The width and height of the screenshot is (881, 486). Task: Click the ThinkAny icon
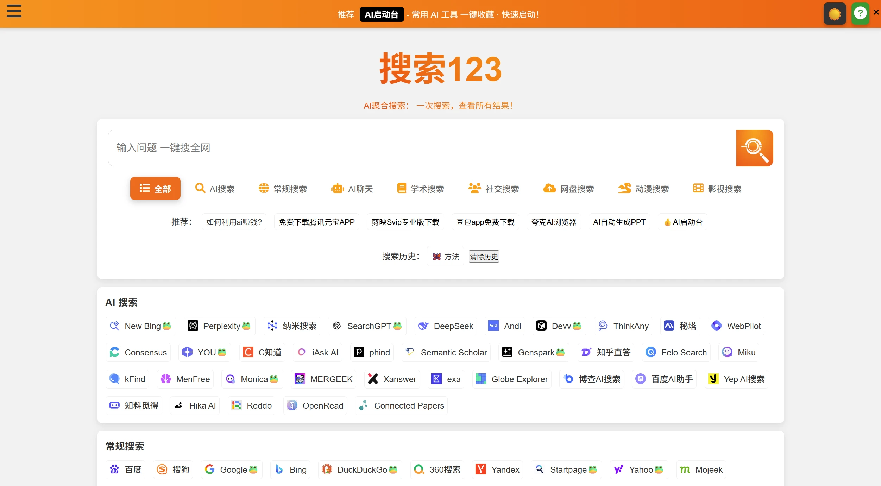(x=603, y=326)
